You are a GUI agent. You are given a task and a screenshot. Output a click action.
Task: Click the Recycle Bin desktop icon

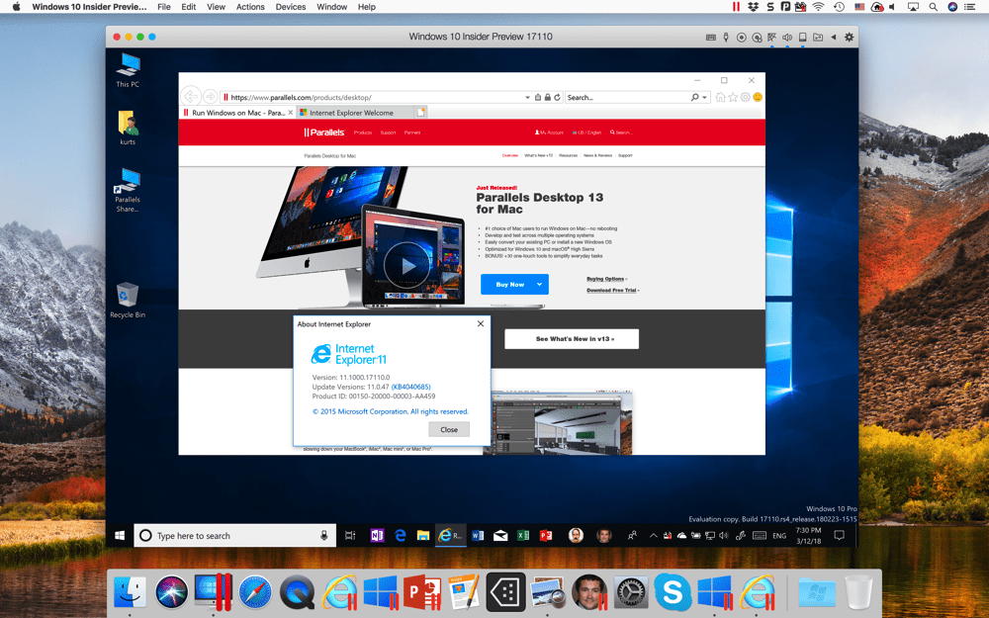(128, 301)
